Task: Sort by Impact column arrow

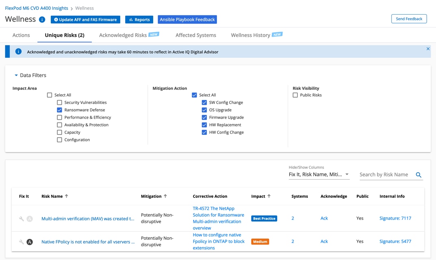Action: coord(269,196)
